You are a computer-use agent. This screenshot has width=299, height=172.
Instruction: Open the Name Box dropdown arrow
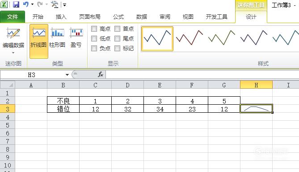[x=67, y=75]
